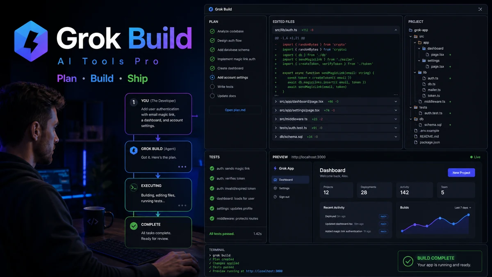Click the ellipsis below the auth.ts code diff
The height and width of the screenshot is (277, 492).
tap(395, 95)
